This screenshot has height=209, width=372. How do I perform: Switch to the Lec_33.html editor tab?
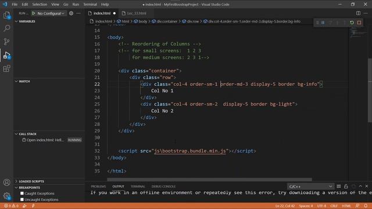point(137,13)
